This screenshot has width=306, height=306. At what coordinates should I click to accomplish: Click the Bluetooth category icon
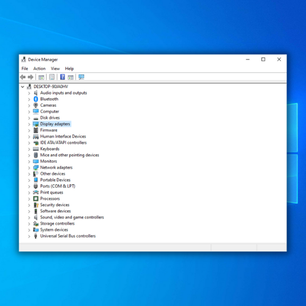(x=36, y=99)
